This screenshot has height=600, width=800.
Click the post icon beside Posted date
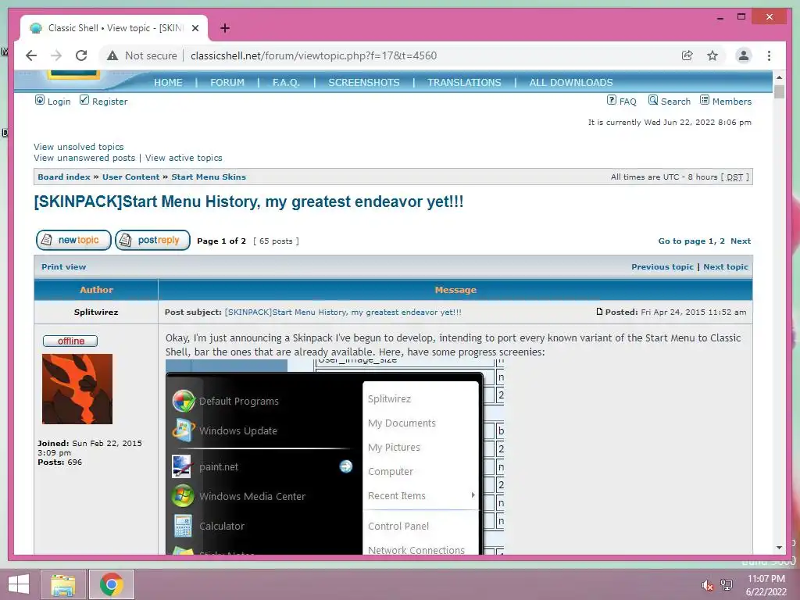[599, 311]
